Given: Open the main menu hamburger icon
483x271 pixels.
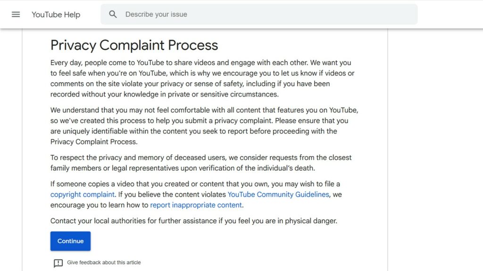Looking at the screenshot, I should tap(16, 14).
